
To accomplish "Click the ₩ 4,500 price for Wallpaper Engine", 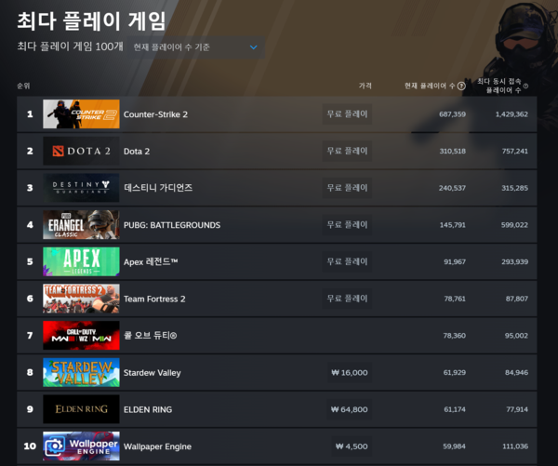I will tap(352, 446).
